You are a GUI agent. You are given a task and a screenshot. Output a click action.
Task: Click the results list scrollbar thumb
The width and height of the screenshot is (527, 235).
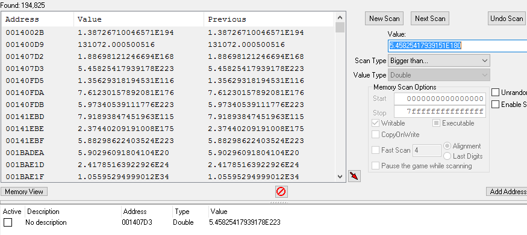click(x=340, y=27)
